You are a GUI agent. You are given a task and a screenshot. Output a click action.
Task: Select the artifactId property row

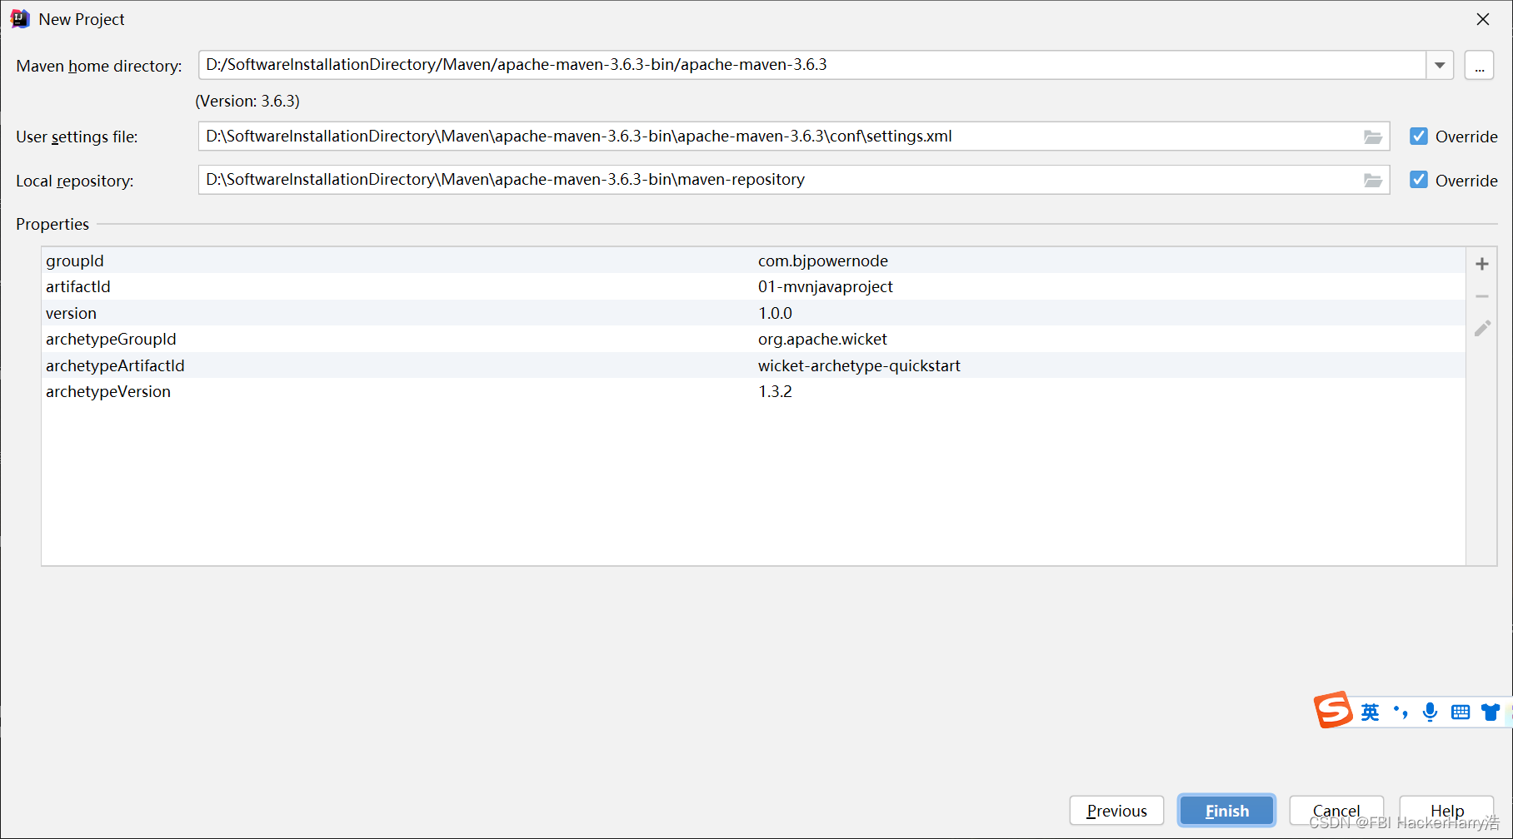(753, 286)
